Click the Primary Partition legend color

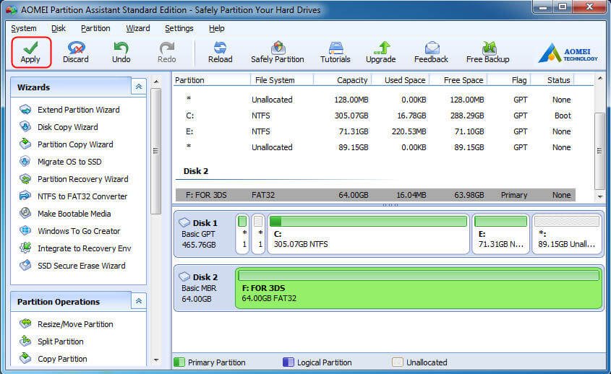pyautogui.click(x=179, y=362)
